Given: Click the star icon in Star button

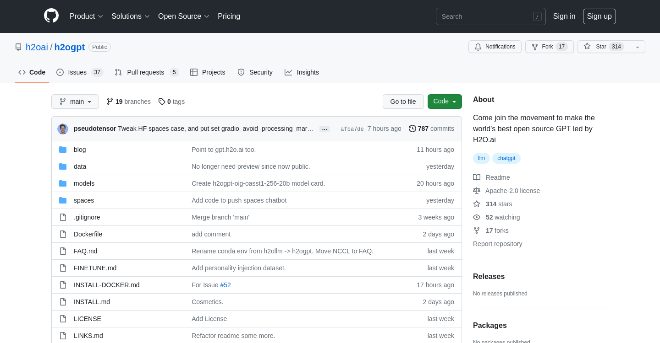Looking at the screenshot, I should [587, 46].
